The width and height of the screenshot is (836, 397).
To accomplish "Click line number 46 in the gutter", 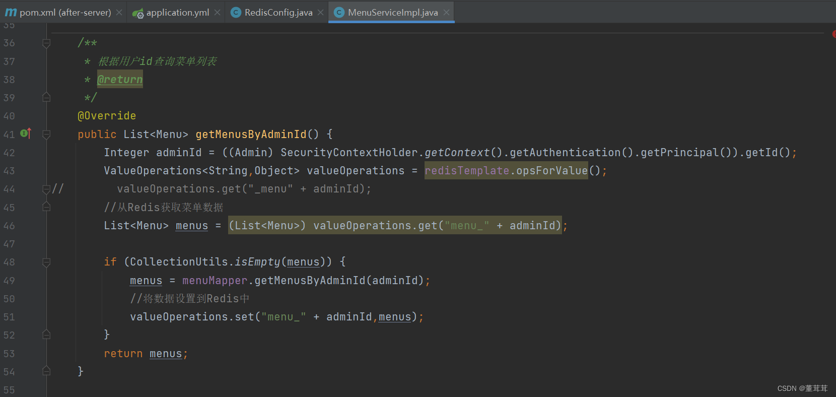I will [x=9, y=226].
